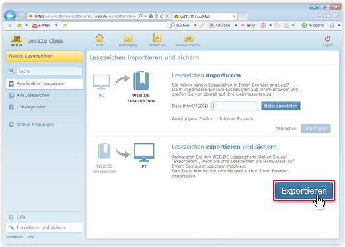Viewport: 345px width, 247px height.
Task: Click into the toolbar search field
Action: pos(114,26)
